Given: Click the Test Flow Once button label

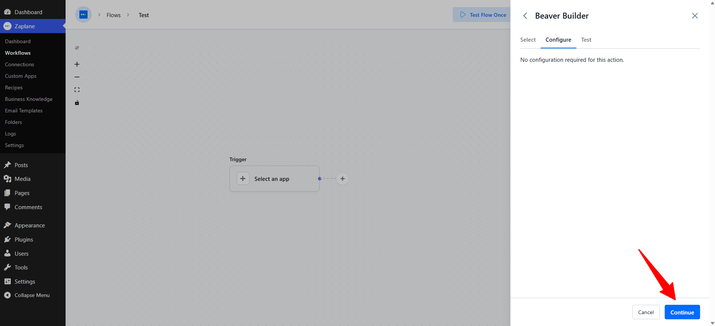Looking at the screenshot, I should tap(488, 15).
